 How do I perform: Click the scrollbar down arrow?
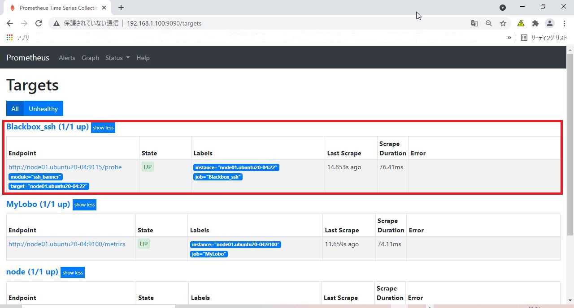tap(570, 300)
